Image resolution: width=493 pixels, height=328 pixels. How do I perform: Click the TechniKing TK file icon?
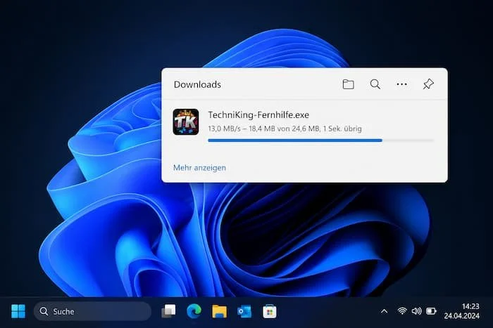(186, 122)
